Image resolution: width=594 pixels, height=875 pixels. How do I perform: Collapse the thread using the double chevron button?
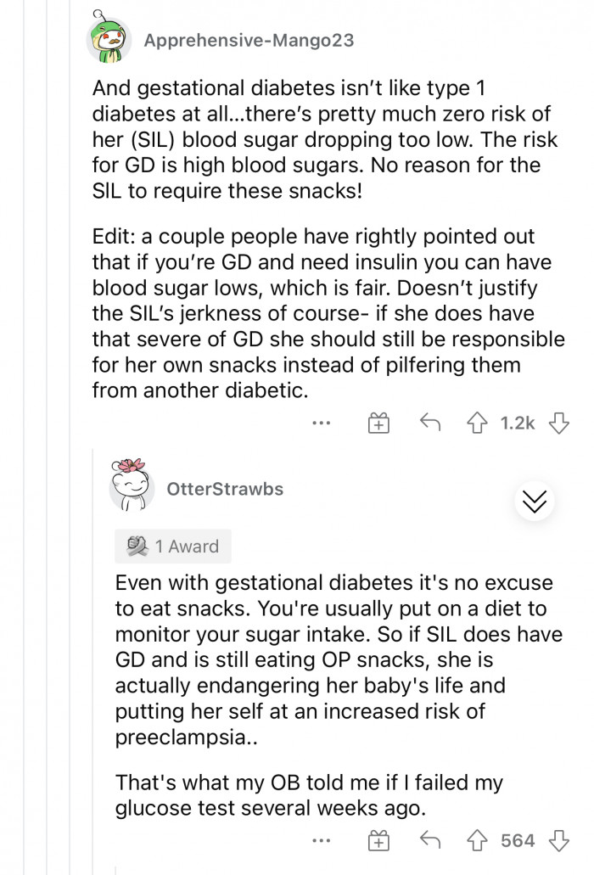(x=535, y=501)
